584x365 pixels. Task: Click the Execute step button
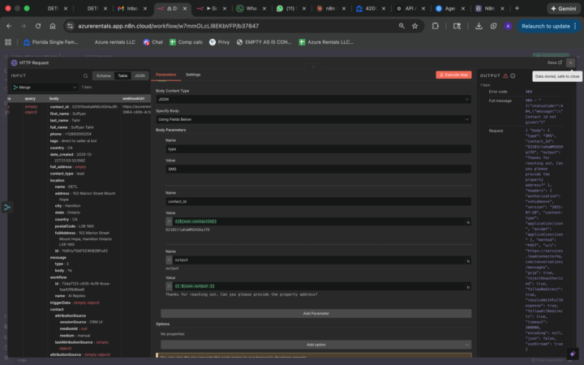click(x=453, y=75)
